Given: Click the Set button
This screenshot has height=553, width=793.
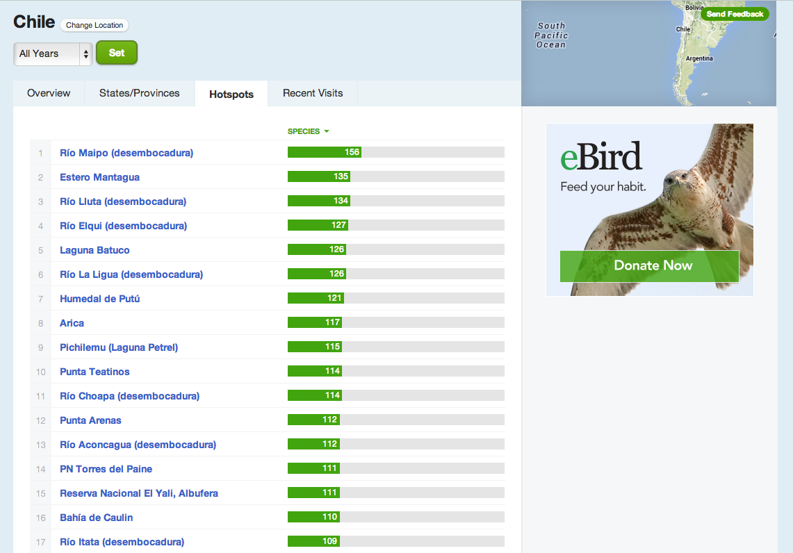Looking at the screenshot, I should [x=116, y=52].
